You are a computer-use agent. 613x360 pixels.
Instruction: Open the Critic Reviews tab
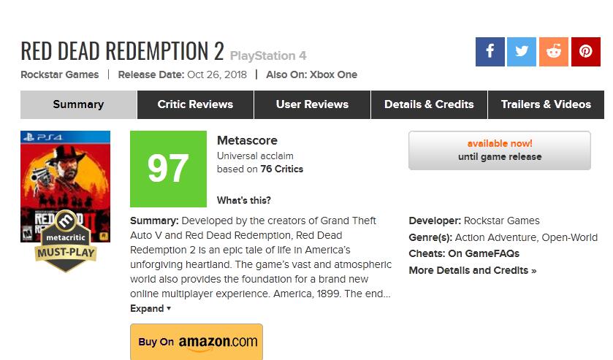[195, 104]
